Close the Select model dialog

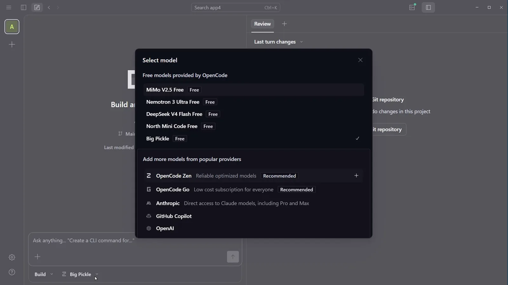[x=360, y=60]
